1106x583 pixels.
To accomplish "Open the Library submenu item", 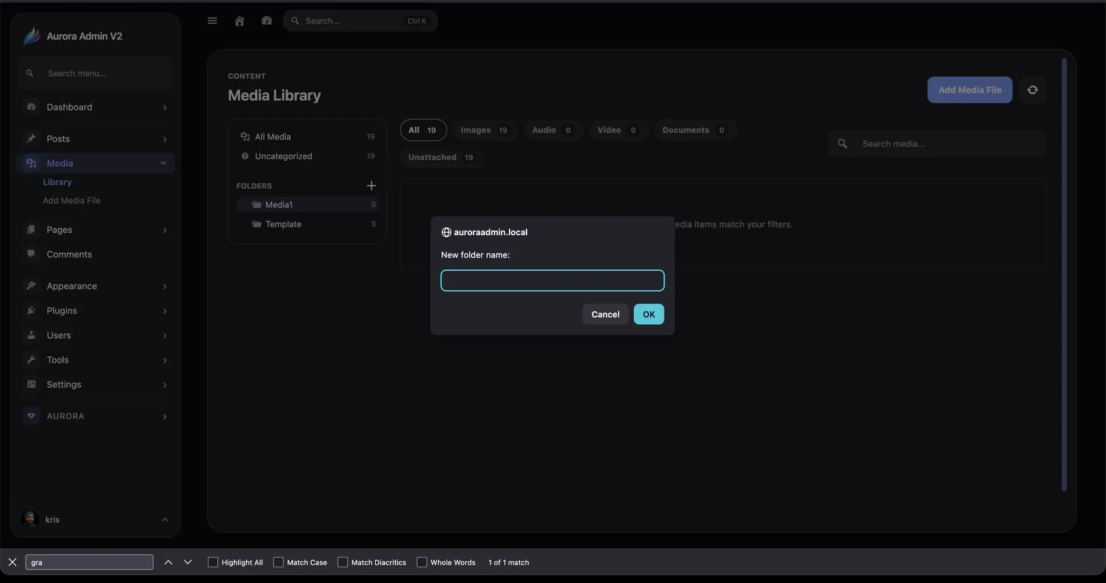I will point(57,182).
